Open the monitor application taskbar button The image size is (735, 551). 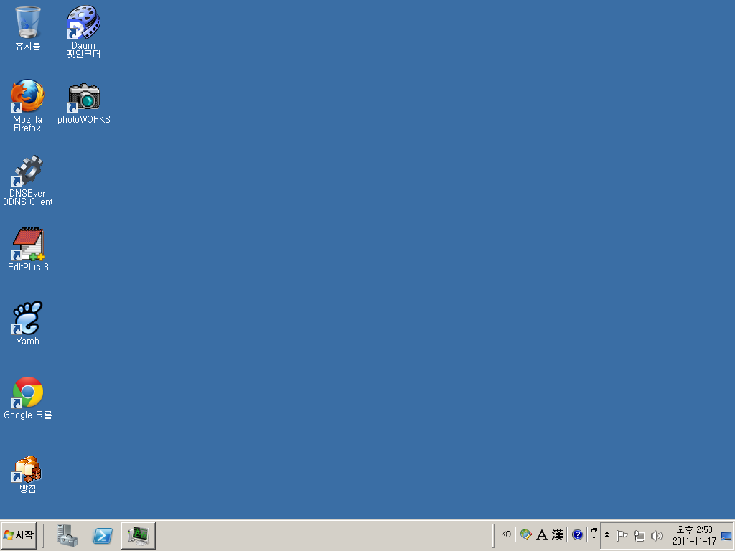[x=139, y=535]
